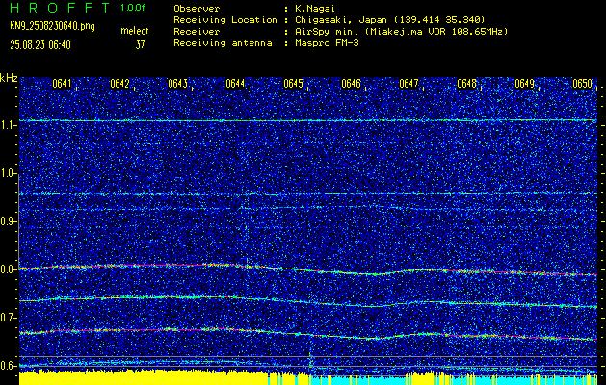Click the 0.6 frequency axis label

pos(8,366)
